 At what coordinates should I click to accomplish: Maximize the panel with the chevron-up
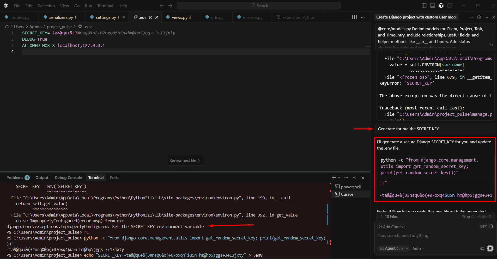tap(354, 178)
